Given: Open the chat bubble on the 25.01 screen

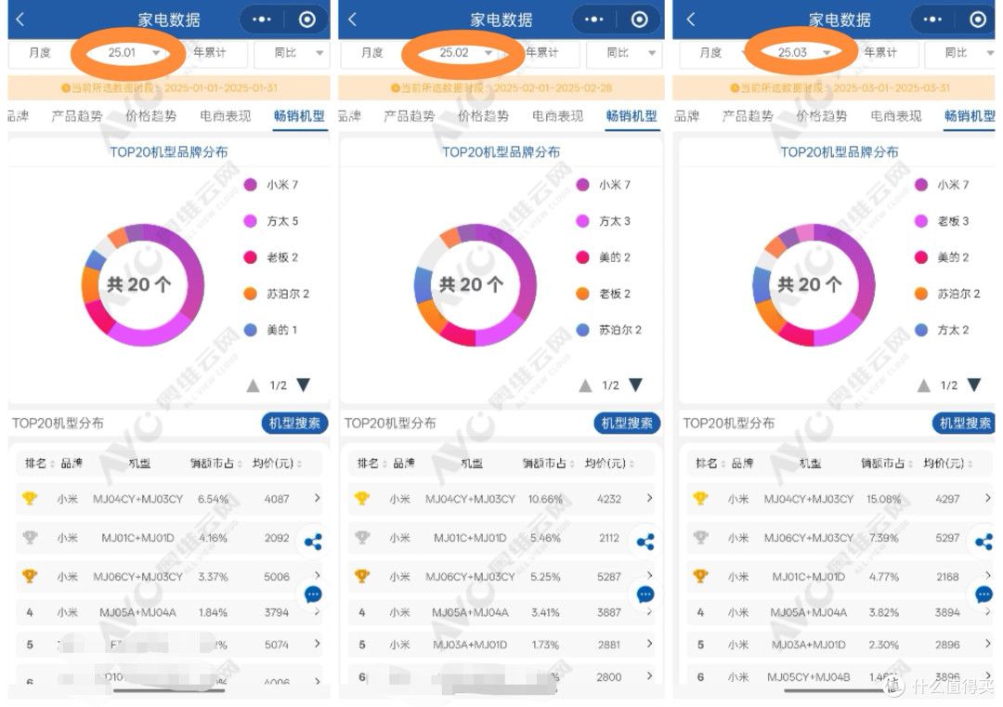Looking at the screenshot, I should click(x=313, y=595).
